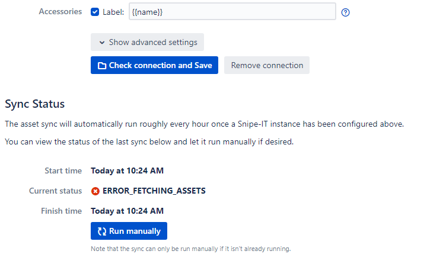Click the Start time value
427x267 pixels.
[127, 171]
